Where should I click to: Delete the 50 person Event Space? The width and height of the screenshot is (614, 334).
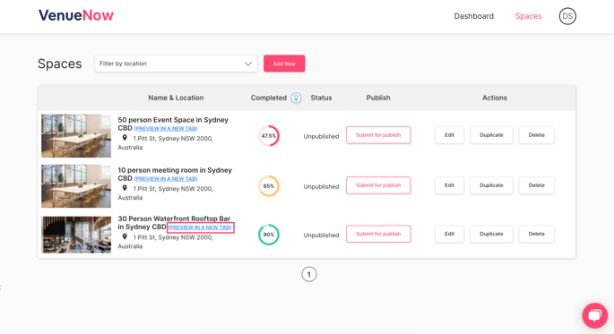click(x=537, y=135)
